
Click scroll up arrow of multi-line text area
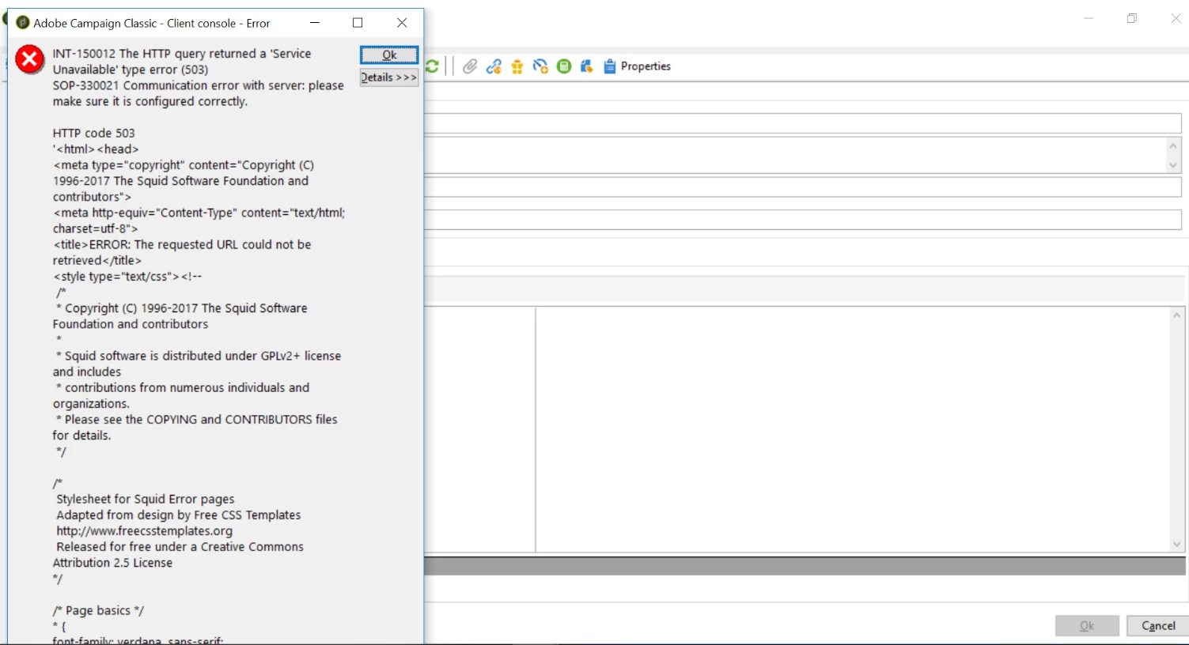pyautogui.click(x=1173, y=145)
